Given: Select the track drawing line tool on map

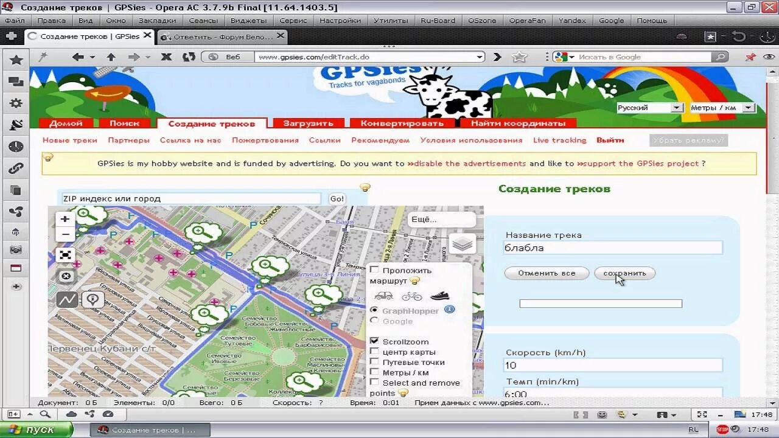Looking at the screenshot, I should point(67,299).
